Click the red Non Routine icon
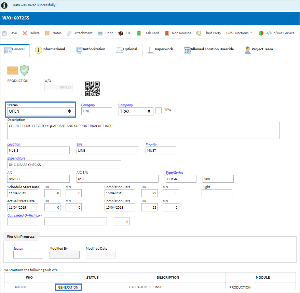300x293 pixels. pos(167,33)
